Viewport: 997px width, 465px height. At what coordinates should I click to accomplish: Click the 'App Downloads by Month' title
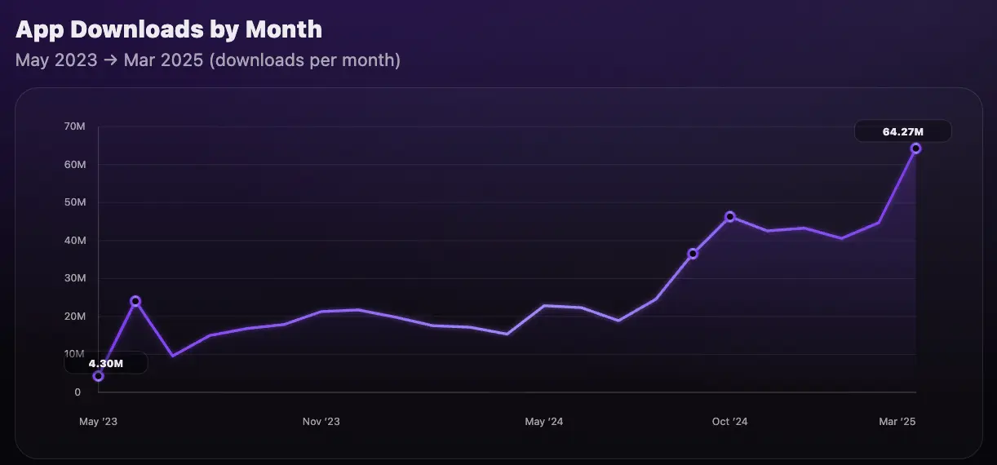[x=169, y=30]
